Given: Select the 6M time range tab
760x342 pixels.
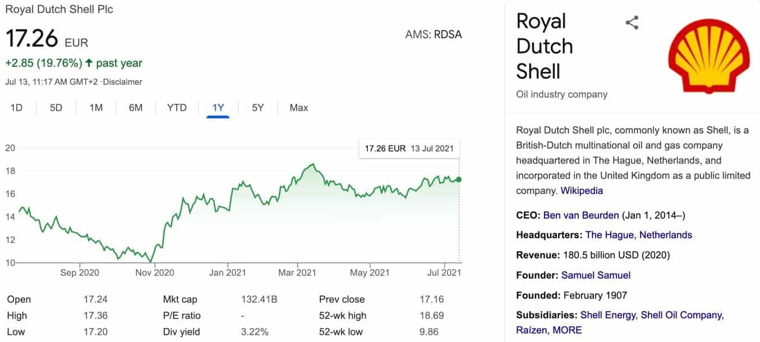Looking at the screenshot, I should point(136,108).
